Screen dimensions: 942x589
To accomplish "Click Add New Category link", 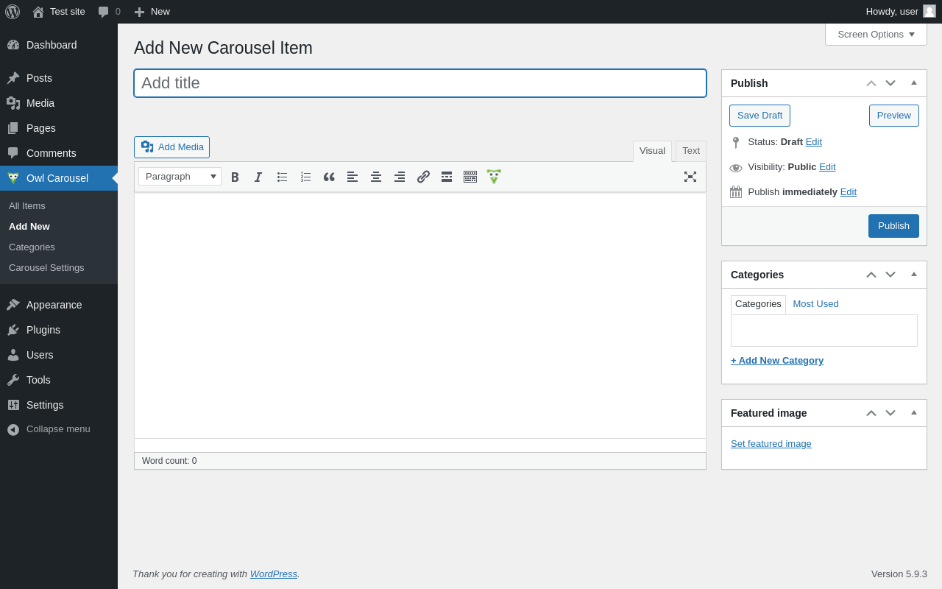I will 777,361.
